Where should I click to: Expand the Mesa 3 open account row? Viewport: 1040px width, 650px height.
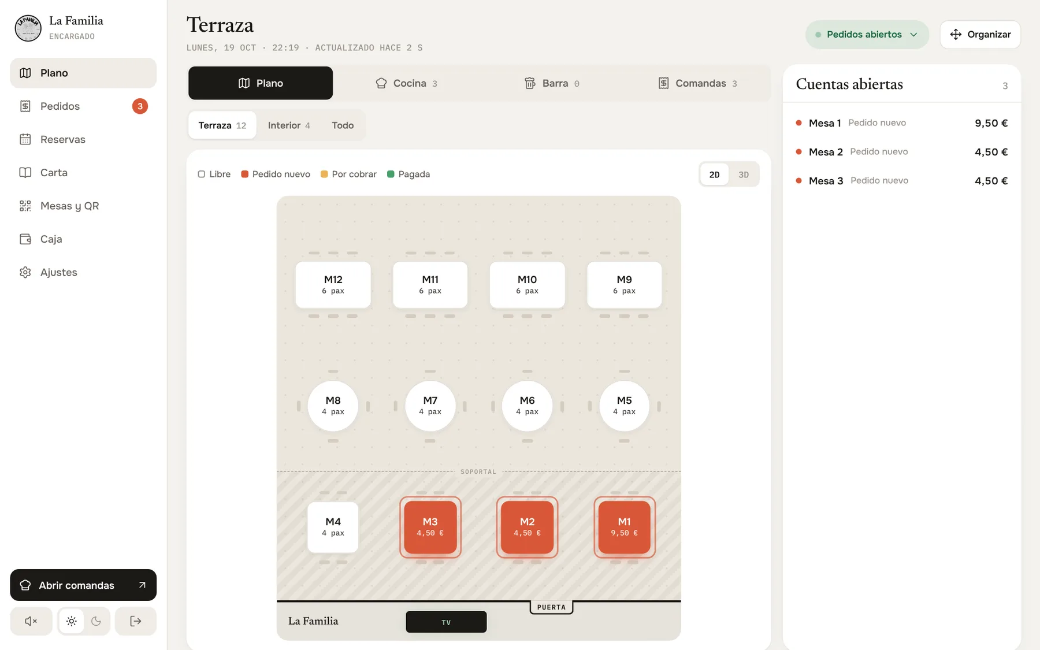902,181
